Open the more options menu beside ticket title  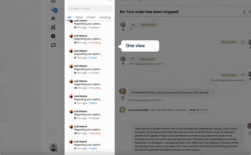pos(250,12)
